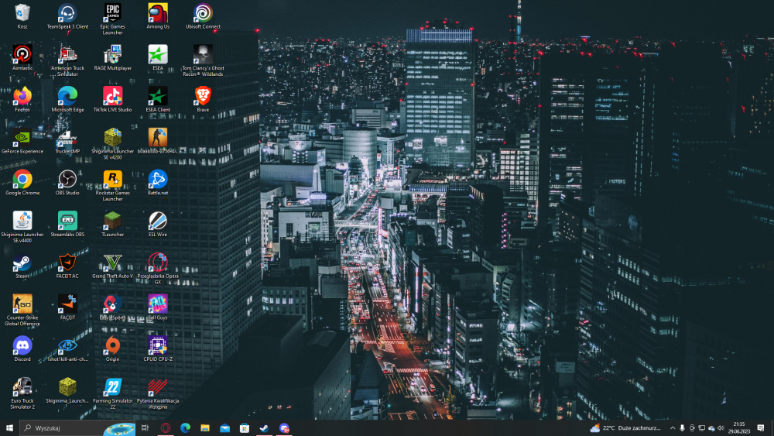The height and width of the screenshot is (436, 774).
Task: Expand the hidden system tray icons
Action: click(673, 428)
